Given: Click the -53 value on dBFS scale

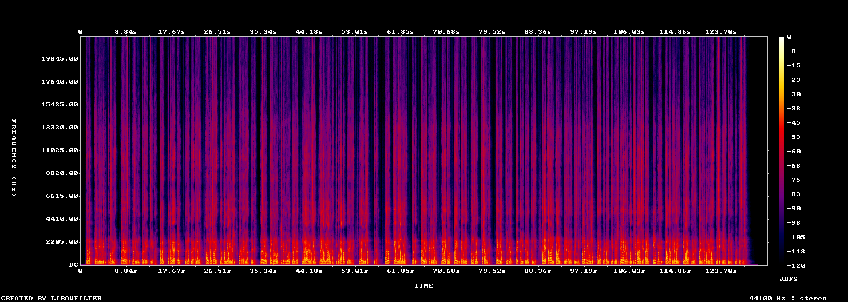Looking at the screenshot, I should tap(794, 137).
